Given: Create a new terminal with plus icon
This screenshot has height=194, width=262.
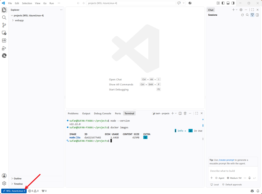Looking at the screenshot, I should 173,113.
